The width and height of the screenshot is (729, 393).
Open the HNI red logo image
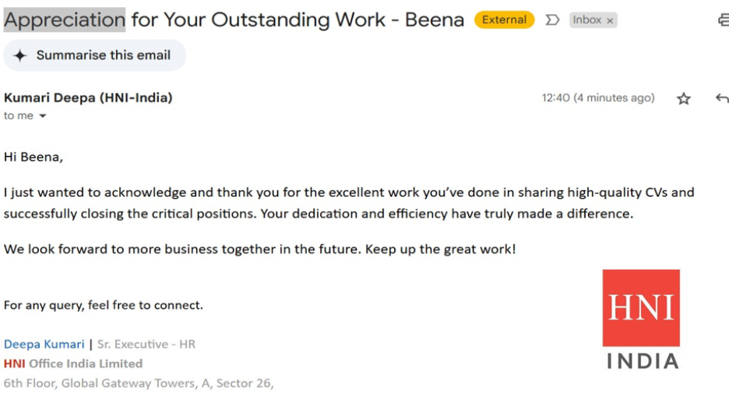point(641,308)
